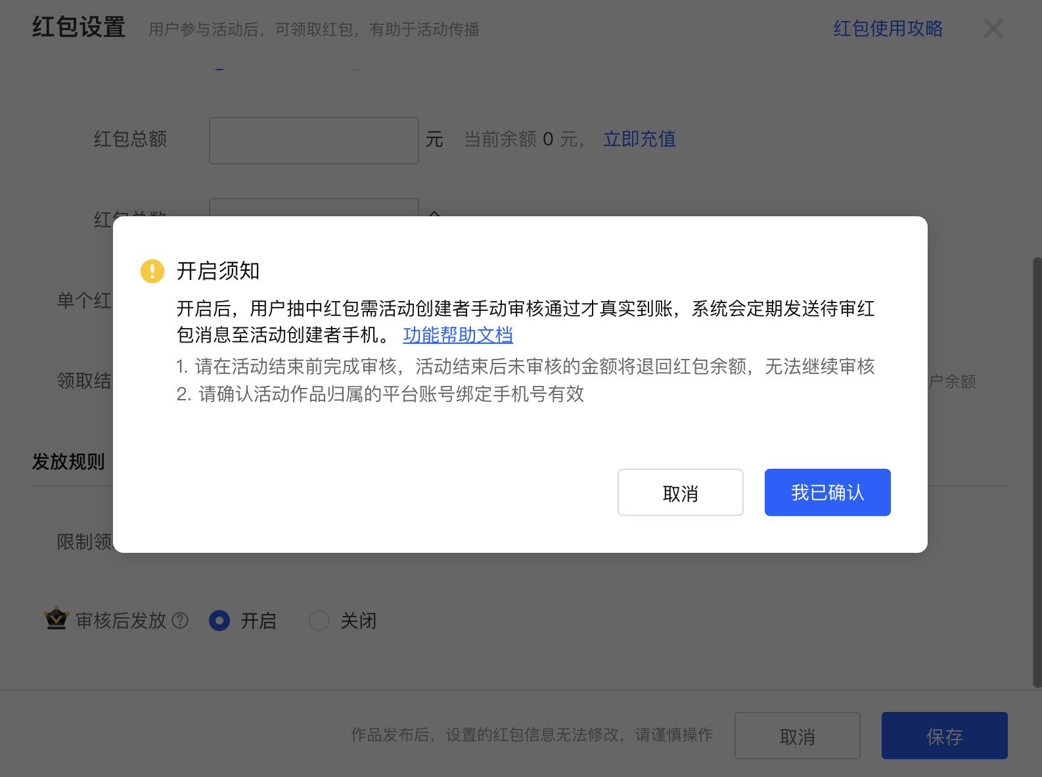Select the 关闭 radio button
The width and height of the screenshot is (1042, 777).
319,621
